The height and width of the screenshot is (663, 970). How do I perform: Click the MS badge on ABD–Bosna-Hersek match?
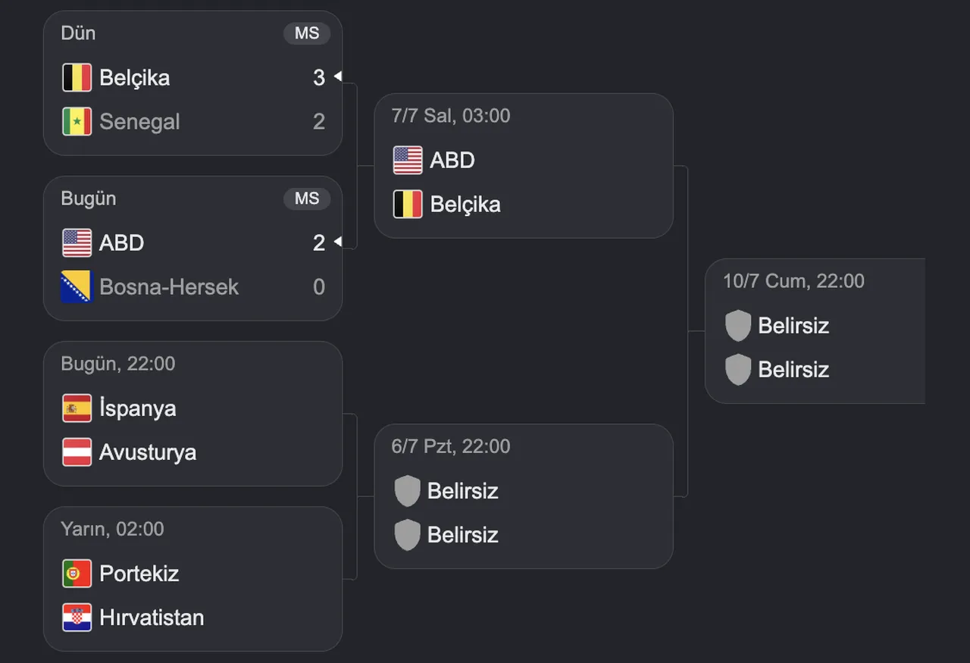pos(307,199)
